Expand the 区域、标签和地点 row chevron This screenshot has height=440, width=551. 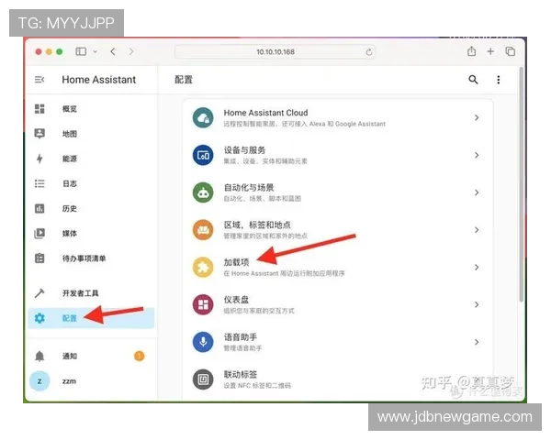(477, 230)
